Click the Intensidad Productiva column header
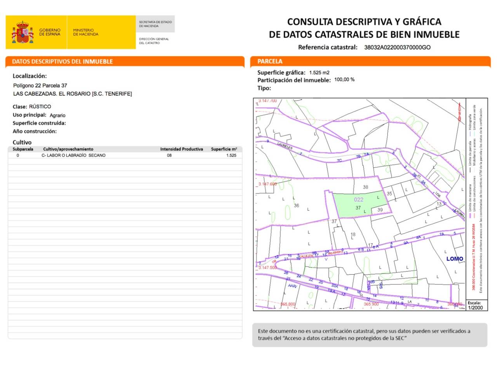The image size is (497, 373). pos(181,149)
